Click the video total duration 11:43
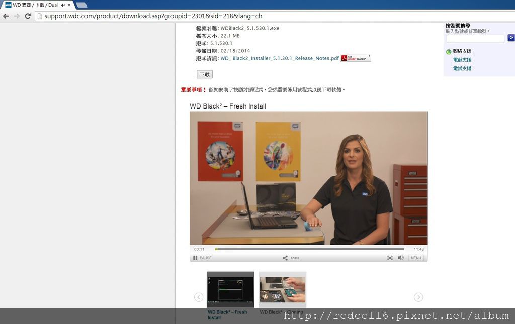515x324 pixels. click(x=419, y=249)
